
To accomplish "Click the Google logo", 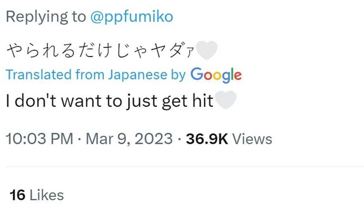I will pyautogui.click(x=216, y=75).
